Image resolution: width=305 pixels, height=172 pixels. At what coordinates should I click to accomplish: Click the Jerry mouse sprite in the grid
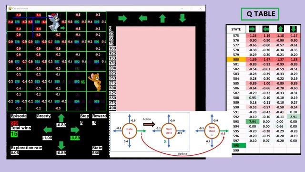click(x=95, y=82)
